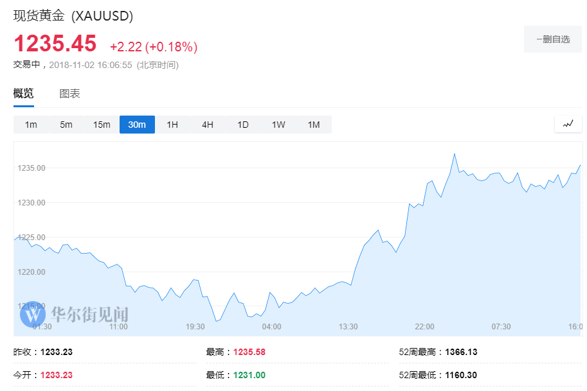Image resolution: width=587 pixels, height=391 pixels.
Task: Click the chart type line icon
Action: point(568,124)
